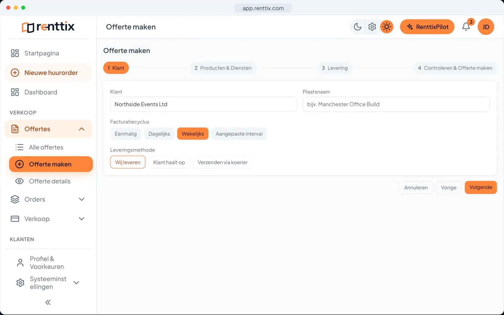Expand the Verkoop menu chevron
Screen dimensions: 504x315
(x=82, y=219)
